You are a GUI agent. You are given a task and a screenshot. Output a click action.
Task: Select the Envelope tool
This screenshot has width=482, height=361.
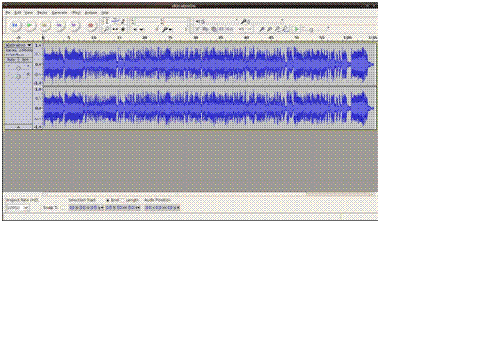115,22
